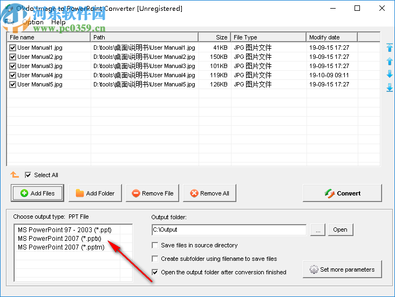Uncheck User Manual5.jpg checkbox

12,84
